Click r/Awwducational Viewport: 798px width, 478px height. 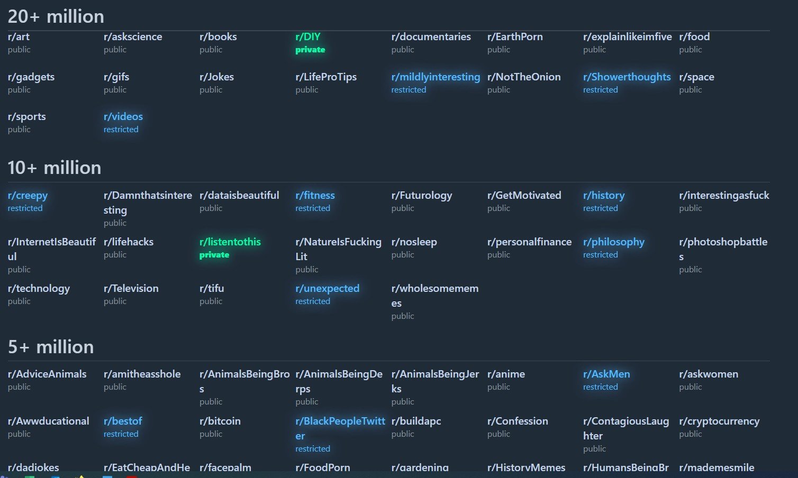pos(49,421)
